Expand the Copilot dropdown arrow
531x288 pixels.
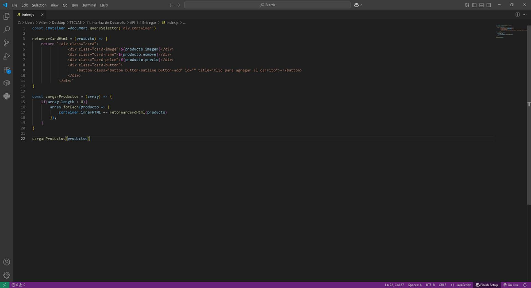coord(361,5)
